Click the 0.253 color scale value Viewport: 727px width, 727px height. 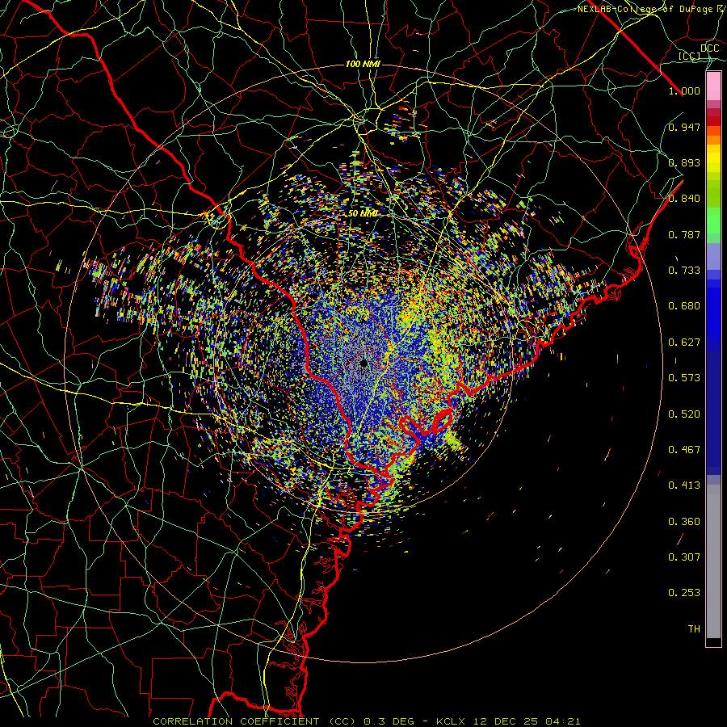(x=684, y=593)
